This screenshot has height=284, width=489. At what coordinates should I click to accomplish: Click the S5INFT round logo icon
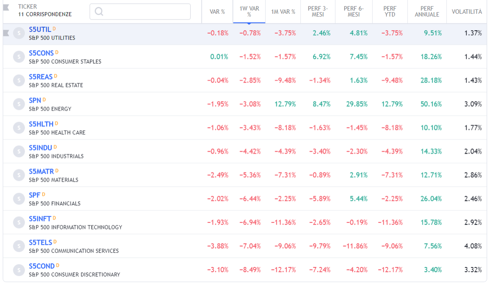[x=19, y=222]
